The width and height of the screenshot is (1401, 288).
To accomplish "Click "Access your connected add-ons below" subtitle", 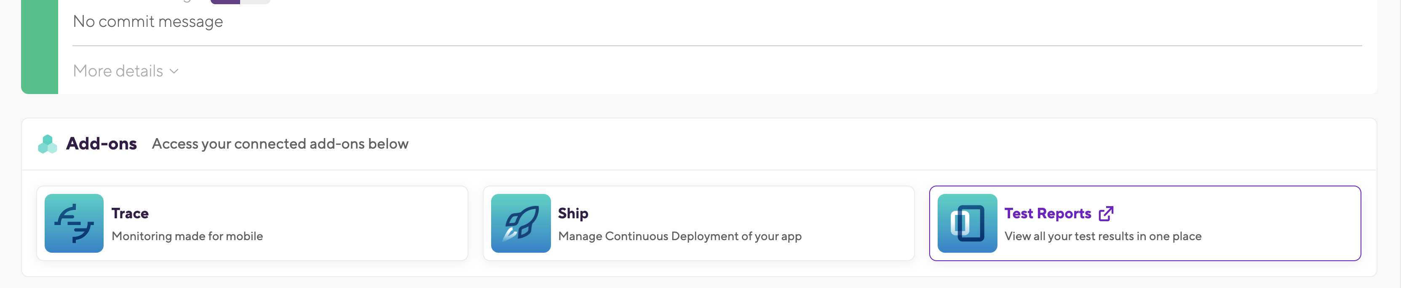I will (x=280, y=144).
